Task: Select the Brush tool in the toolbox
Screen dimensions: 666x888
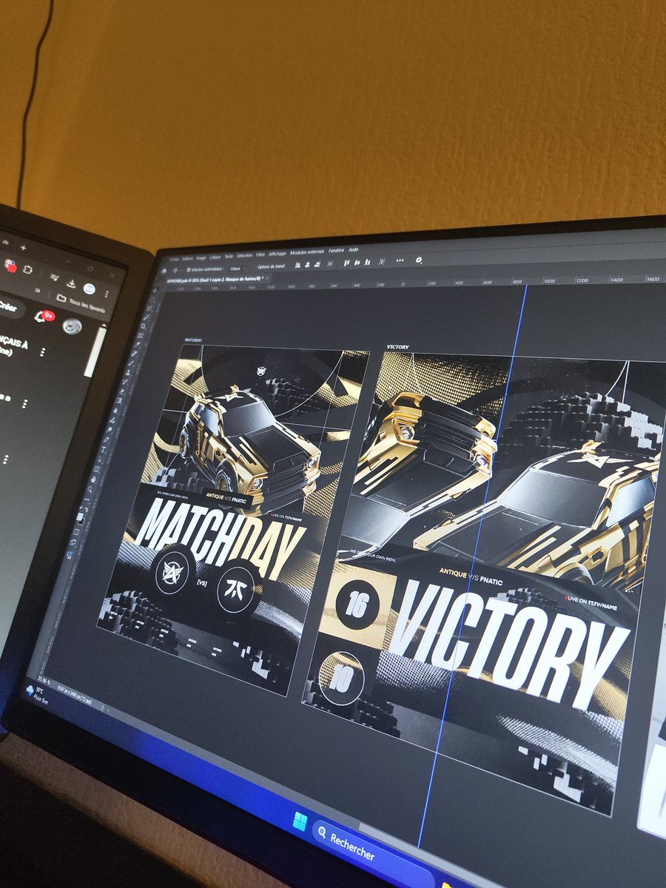Action: (x=131, y=363)
